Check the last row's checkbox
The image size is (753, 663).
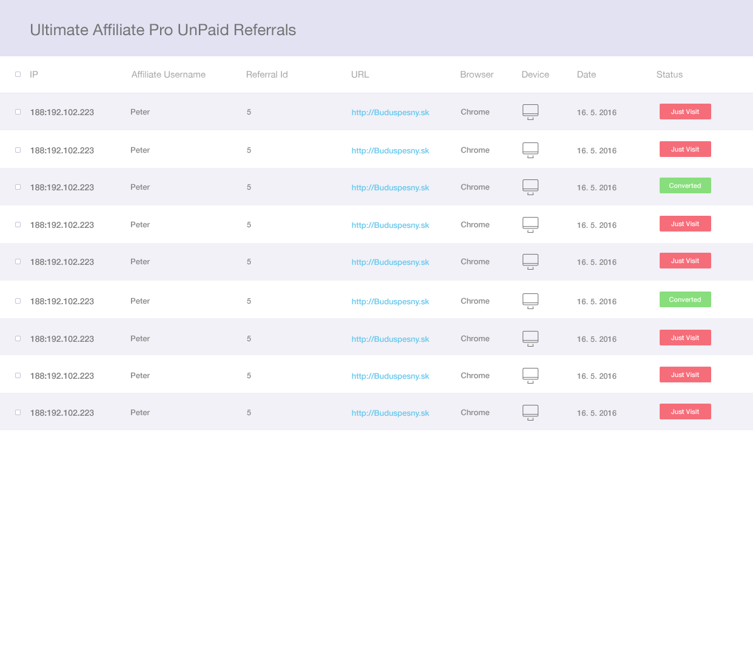click(x=18, y=412)
